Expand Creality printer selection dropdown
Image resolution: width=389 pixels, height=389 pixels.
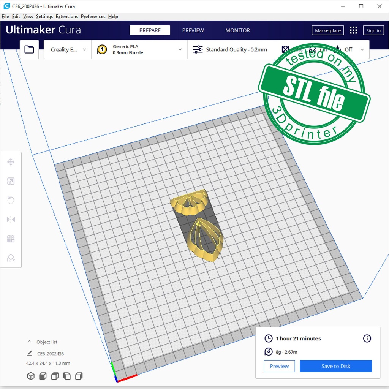click(68, 50)
